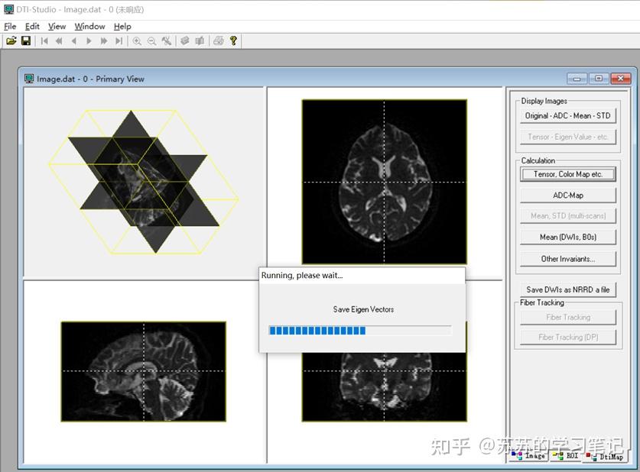Open the View menu
This screenshot has height=472, width=640.
click(57, 26)
